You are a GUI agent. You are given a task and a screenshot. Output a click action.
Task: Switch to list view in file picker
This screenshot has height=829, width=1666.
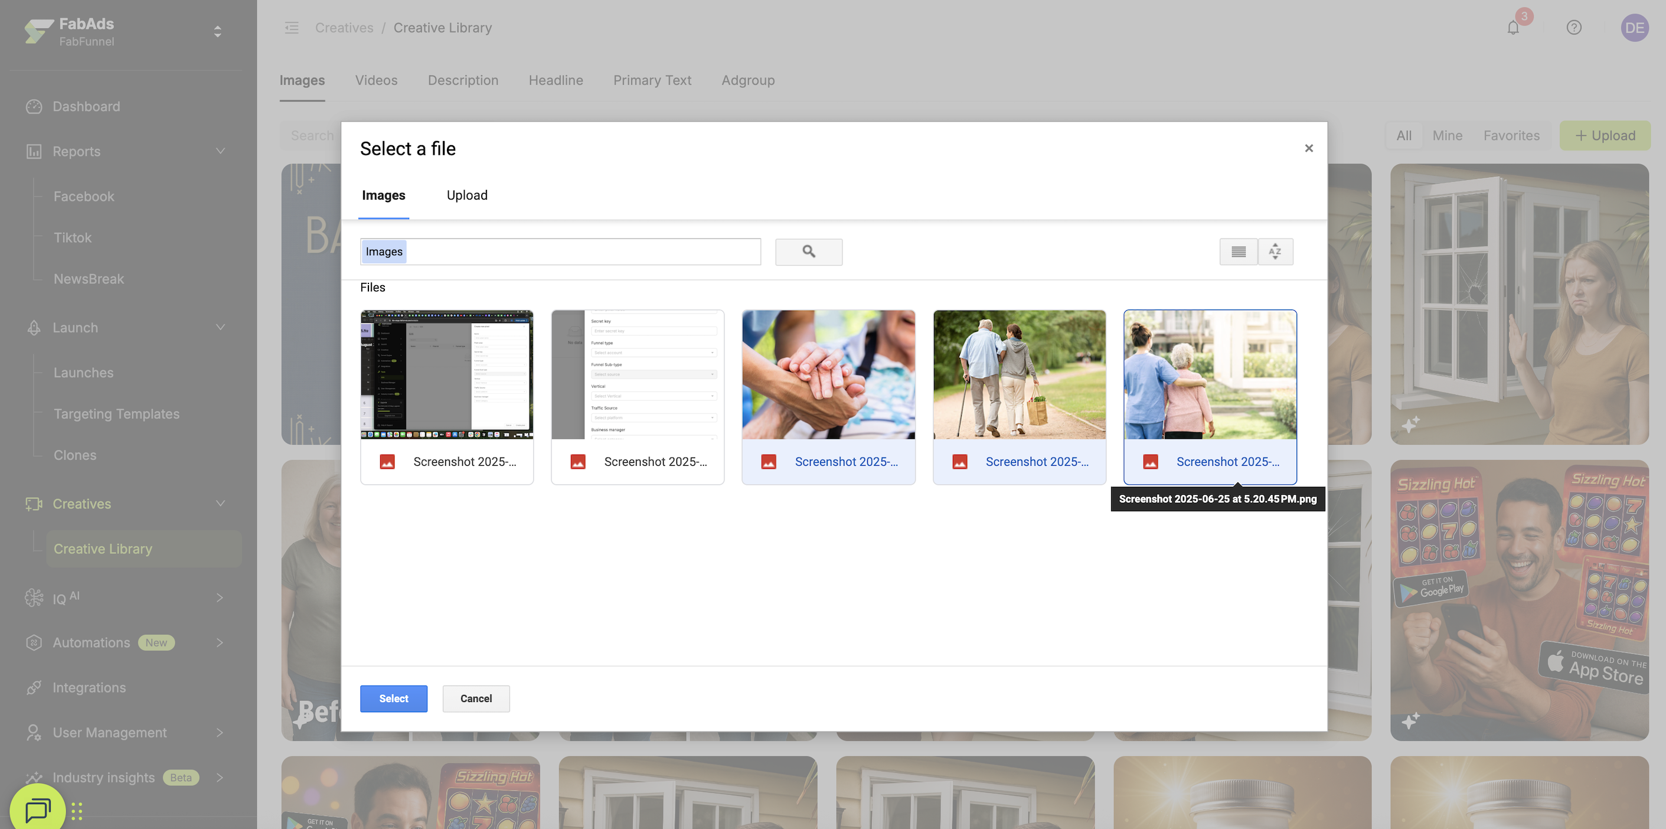click(1238, 252)
